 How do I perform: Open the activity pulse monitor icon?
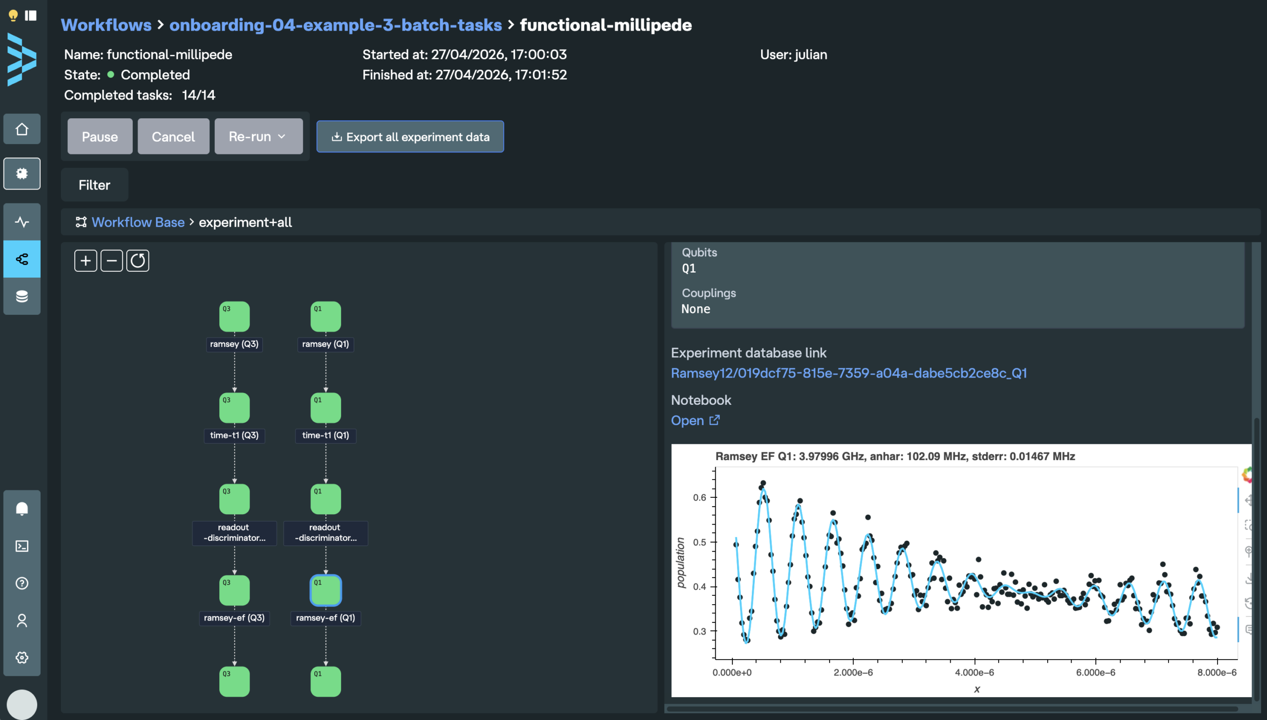click(x=22, y=222)
